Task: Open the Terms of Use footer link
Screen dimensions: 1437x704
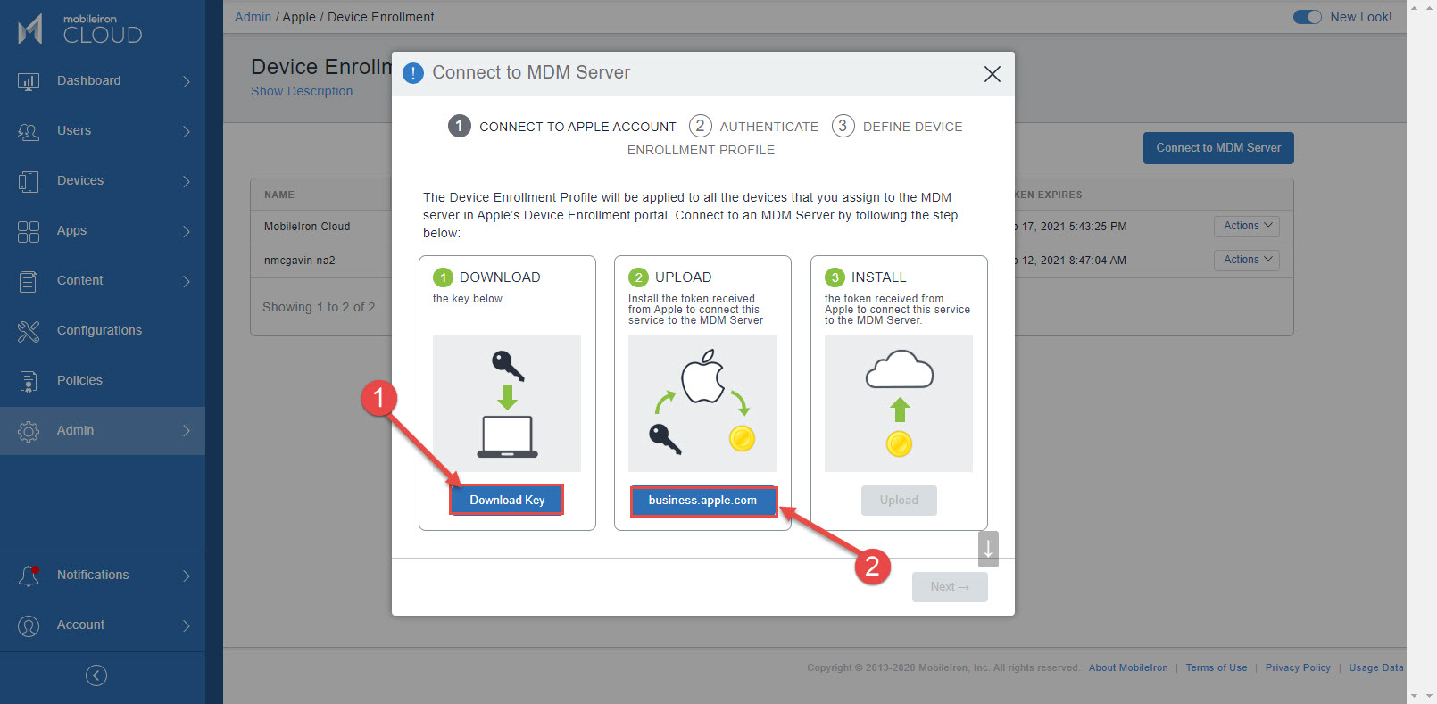Action: coord(1217,667)
